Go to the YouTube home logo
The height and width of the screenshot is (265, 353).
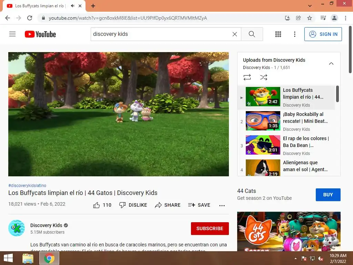pos(40,34)
